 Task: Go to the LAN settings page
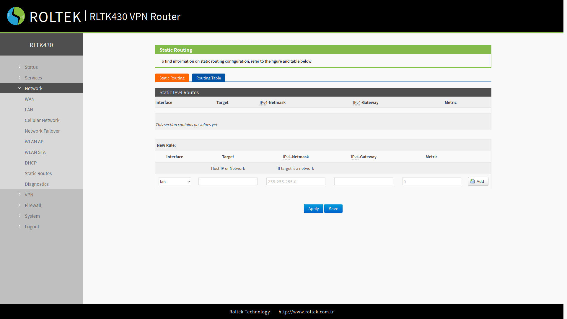(x=29, y=110)
